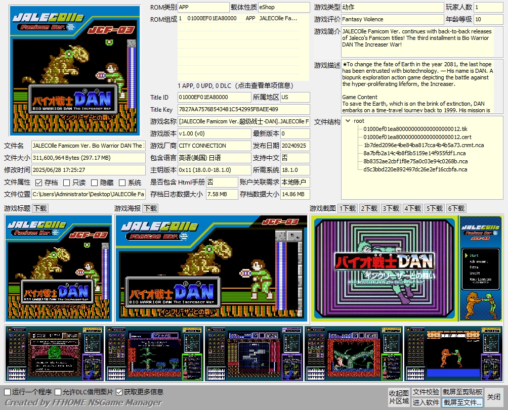Download screenshot with 3下载 button
Screen dimensions: 508x410
(x=391, y=208)
